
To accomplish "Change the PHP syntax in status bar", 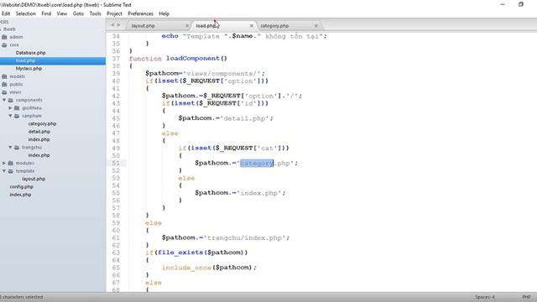I will click(x=526, y=297).
